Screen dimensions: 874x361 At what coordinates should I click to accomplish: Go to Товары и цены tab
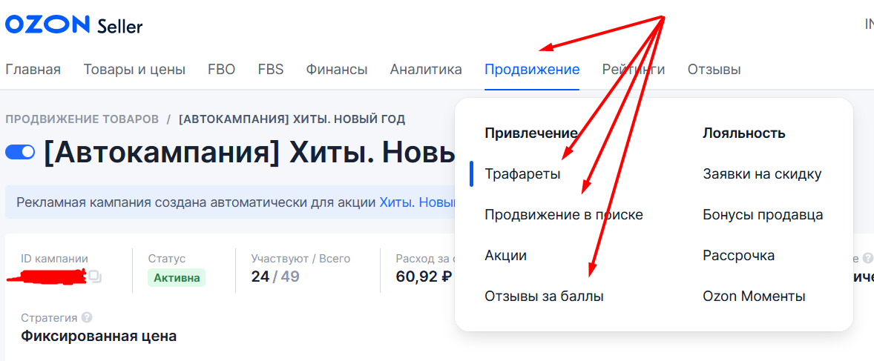click(134, 70)
